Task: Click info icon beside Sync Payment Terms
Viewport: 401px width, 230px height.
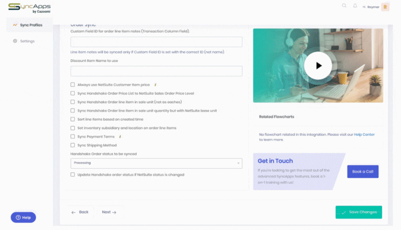Action: (x=120, y=137)
